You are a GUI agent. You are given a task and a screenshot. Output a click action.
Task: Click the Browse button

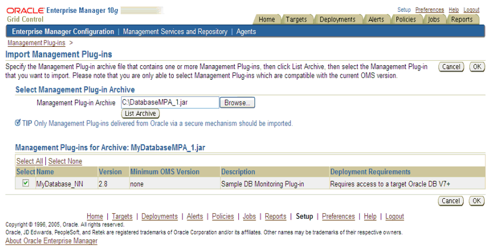[x=237, y=102]
